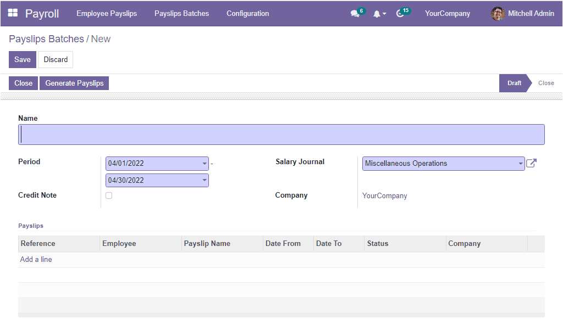
Task: Open the Salary Journal dropdown arrow
Action: [x=521, y=164]
